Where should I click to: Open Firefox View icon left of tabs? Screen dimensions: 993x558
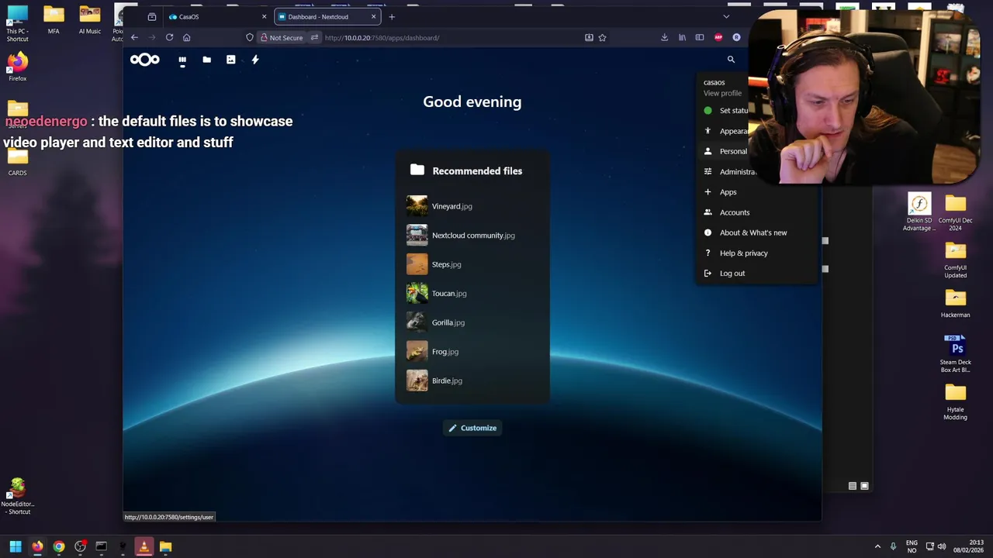tap(152, 16)
